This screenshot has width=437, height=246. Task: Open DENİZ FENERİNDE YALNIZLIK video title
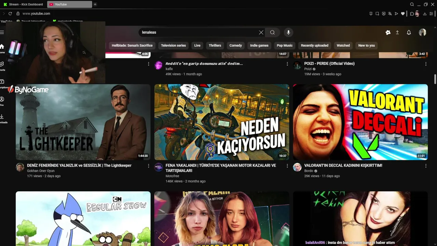point(79,165)
